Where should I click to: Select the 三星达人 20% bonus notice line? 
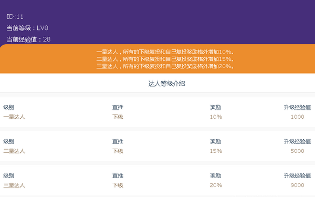pyautogui.click(x=165, y=66)
